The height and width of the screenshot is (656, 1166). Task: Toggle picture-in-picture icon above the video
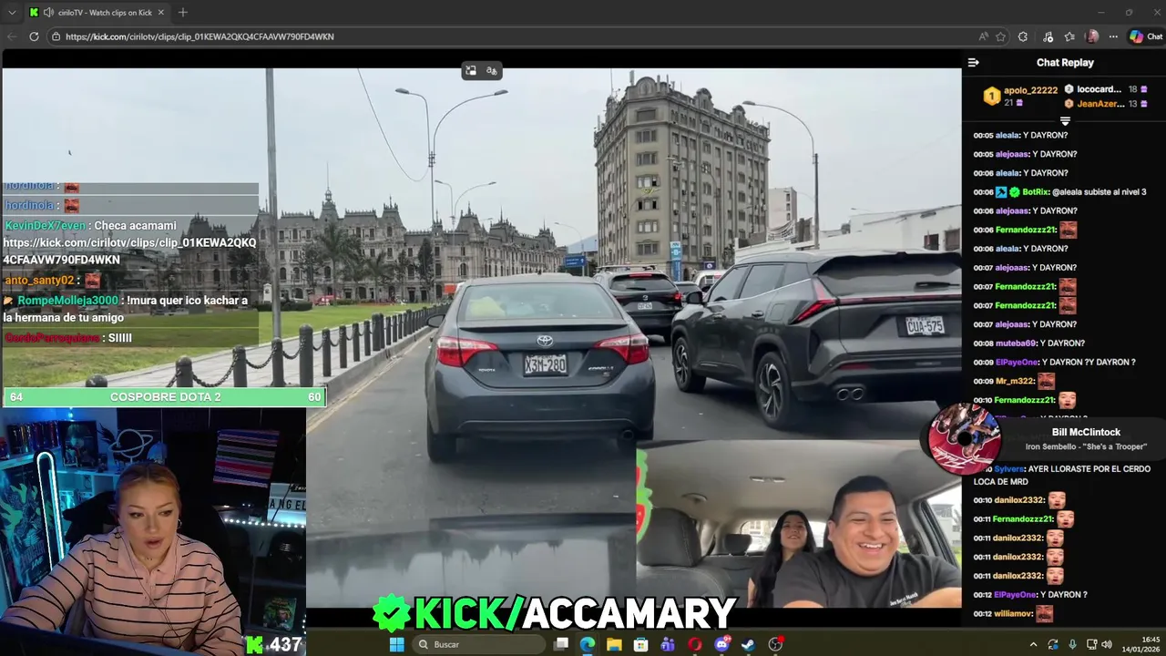(x=471, y=71)
